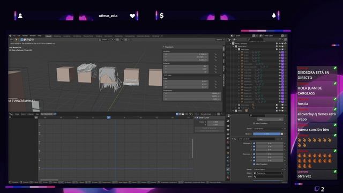The height and width of the screenshot is (193, 343).
Task: Open the Blender logo menu
Action: pyautogui.click(x=10, y=36)
